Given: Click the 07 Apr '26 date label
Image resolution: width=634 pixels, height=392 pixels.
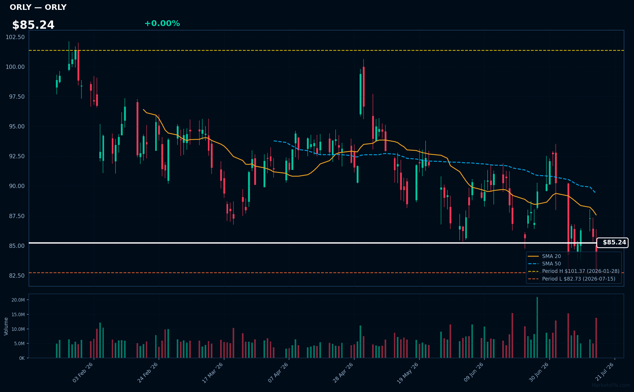Looking at the screenshot, I should coord(278,372).
